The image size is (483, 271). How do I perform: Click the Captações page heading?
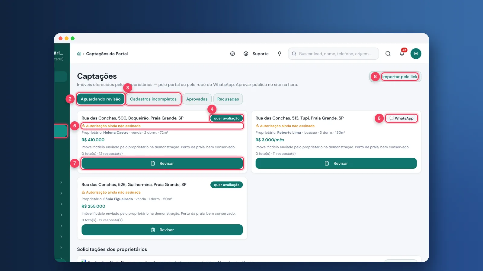[97, 76]
